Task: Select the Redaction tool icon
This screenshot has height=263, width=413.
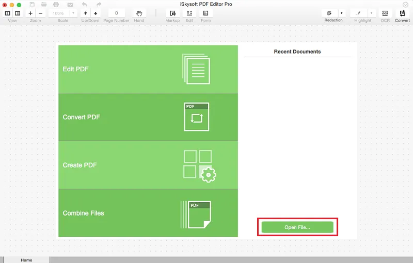Action: [x=329, y=13]
